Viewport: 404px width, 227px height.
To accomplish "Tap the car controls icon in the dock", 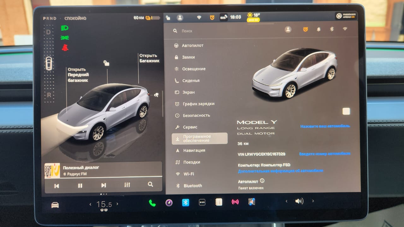I will click(x=55, y=205).
